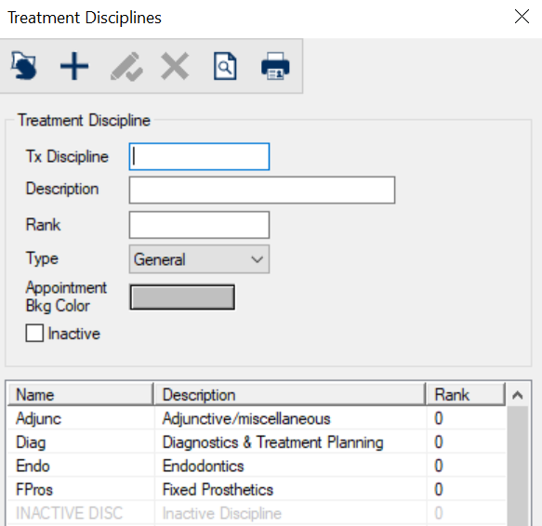
Task: Add a new treatment discipline
Action: pyautogui.click(x=74, y=66)
